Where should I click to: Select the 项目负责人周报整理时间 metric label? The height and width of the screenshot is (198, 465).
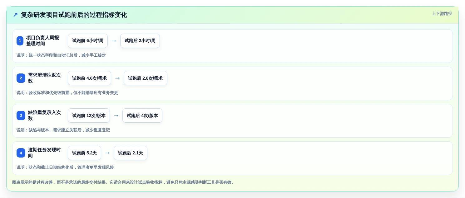tap(43, 41)
